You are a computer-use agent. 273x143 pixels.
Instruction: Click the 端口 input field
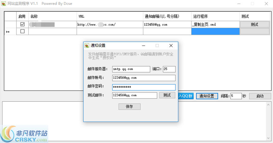click(169, 69)
